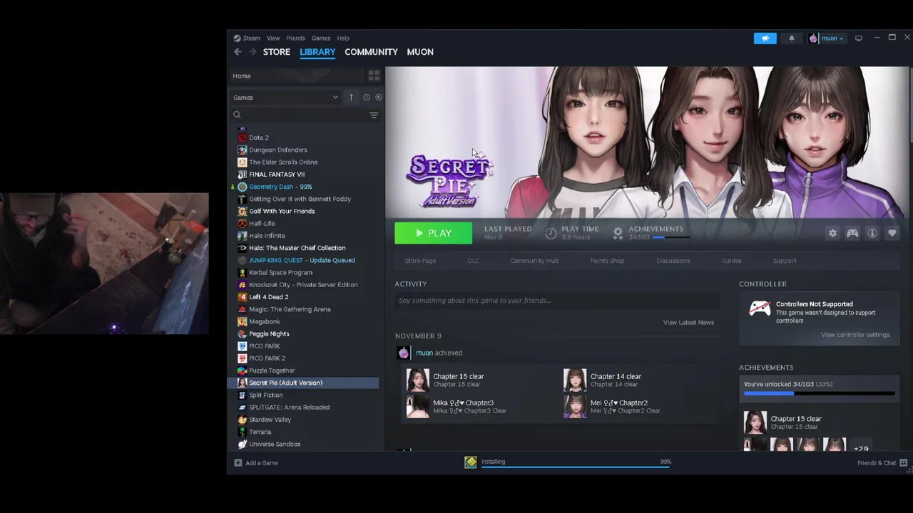Open the DLC link
Screen dimensions: 913x513
(474, 261)
